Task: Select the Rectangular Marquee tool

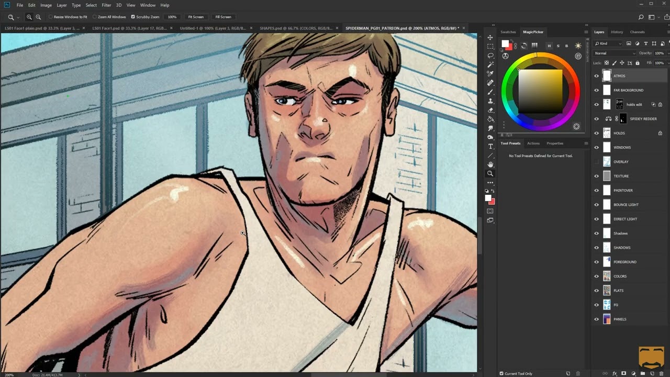Action: 490,47
